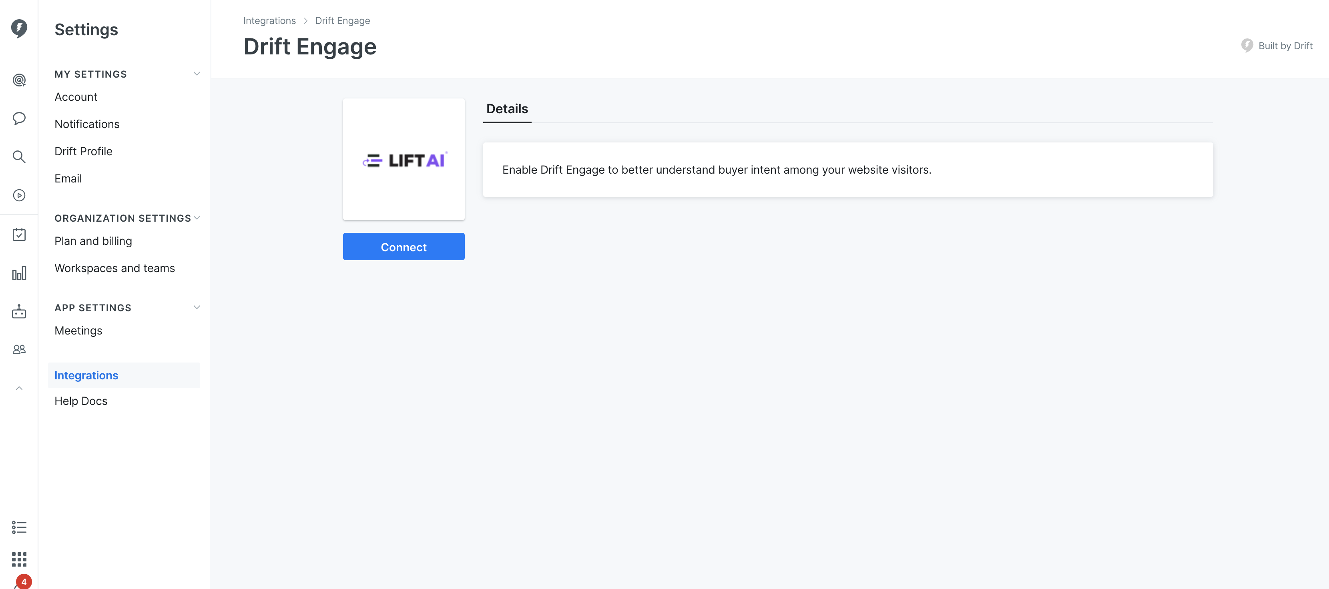Collapse the ORGANIZATION SETTINGS section chevron
The height and width of the screenshot is (589, 1329).
[x=197, y=218]
